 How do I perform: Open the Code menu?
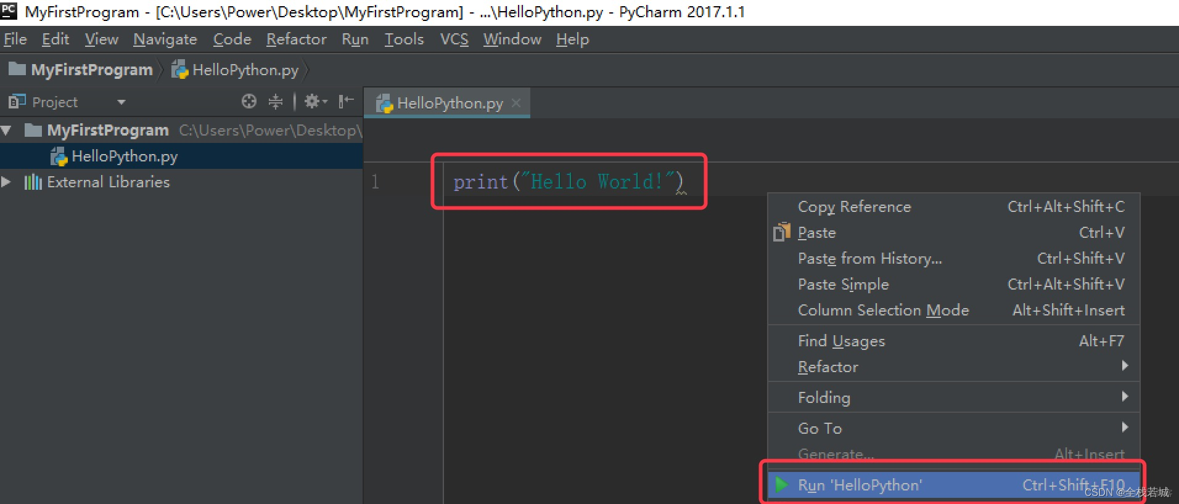pos(232,39)
